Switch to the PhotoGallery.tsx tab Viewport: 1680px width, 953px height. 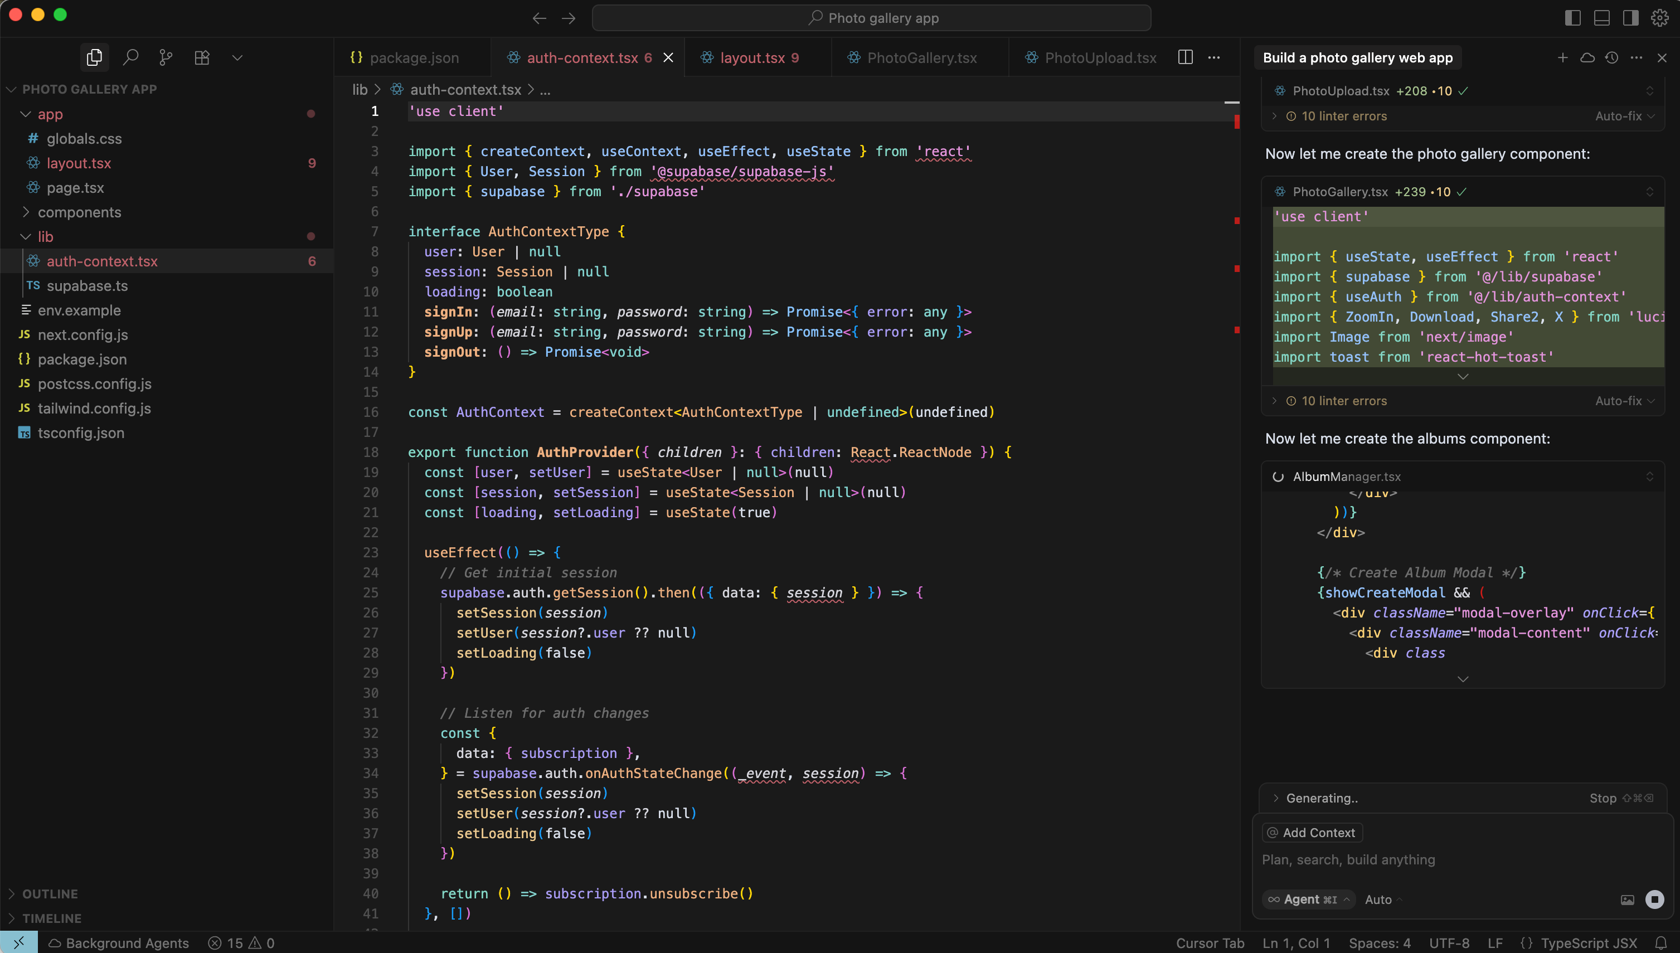point(920,57)
